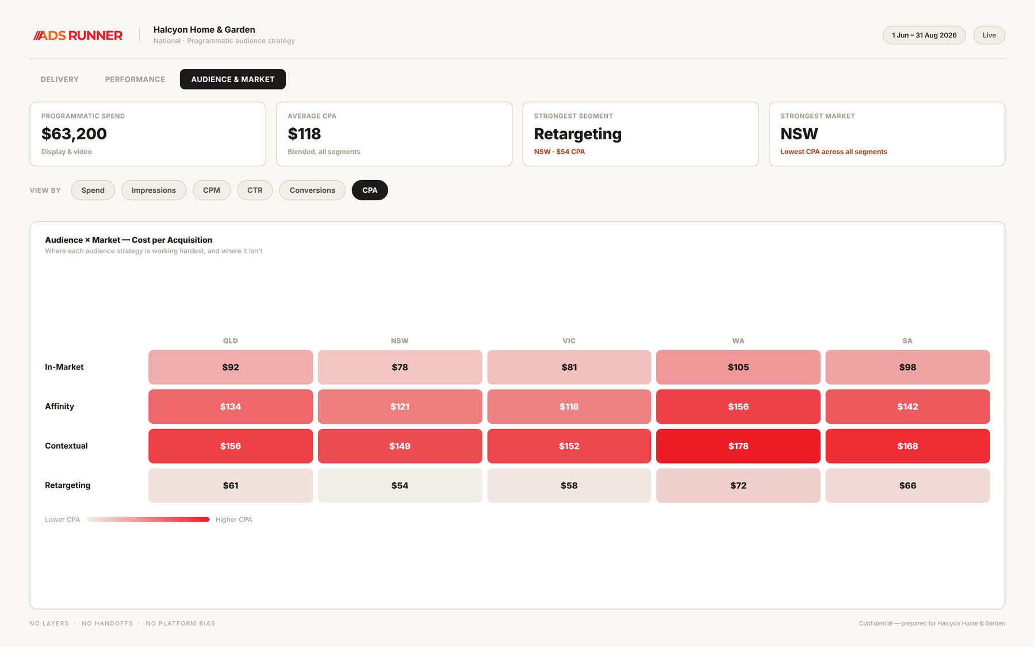This screenshot has height=647, width=1035.
Task: Click the NSW · $54 CPA subtext
Action: [559, 152]
